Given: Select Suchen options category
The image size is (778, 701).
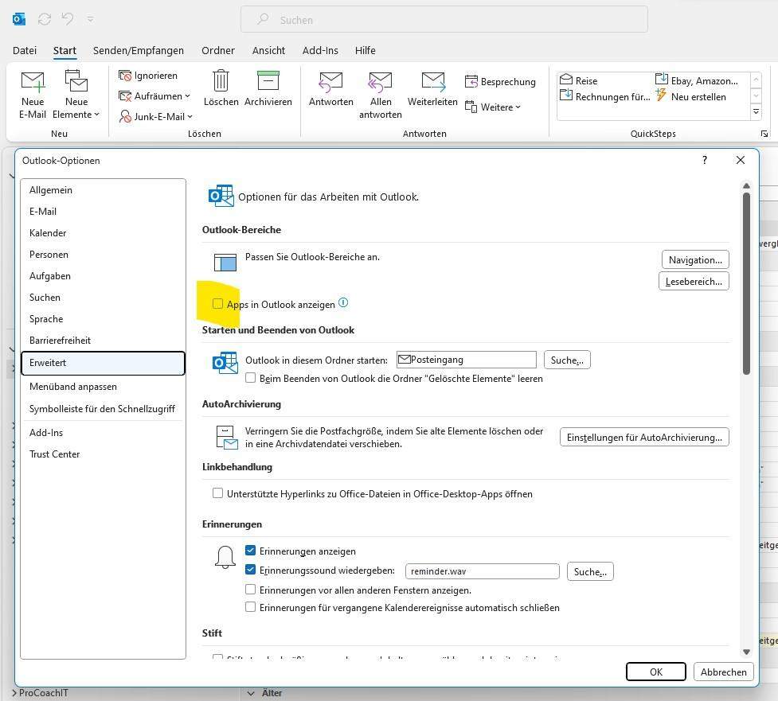Looking at the screenshot, I should coord(104,298).
